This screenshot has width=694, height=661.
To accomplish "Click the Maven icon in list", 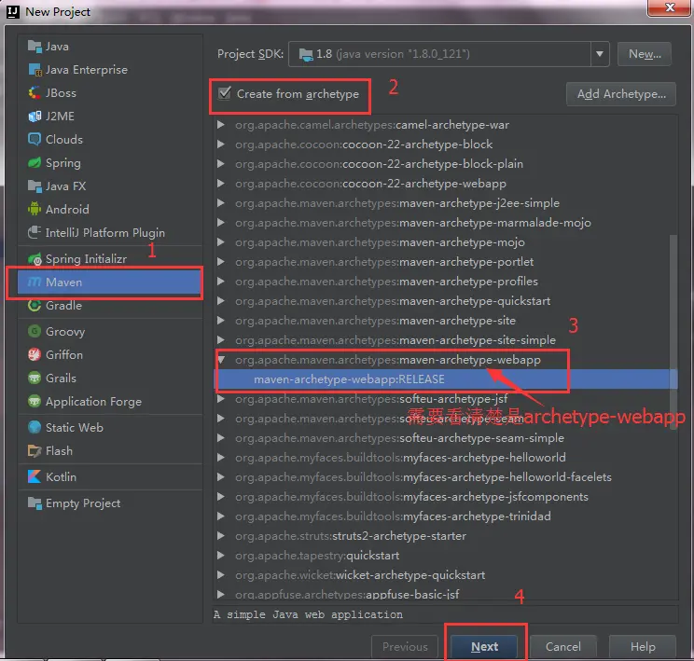I will click(35, 282).
